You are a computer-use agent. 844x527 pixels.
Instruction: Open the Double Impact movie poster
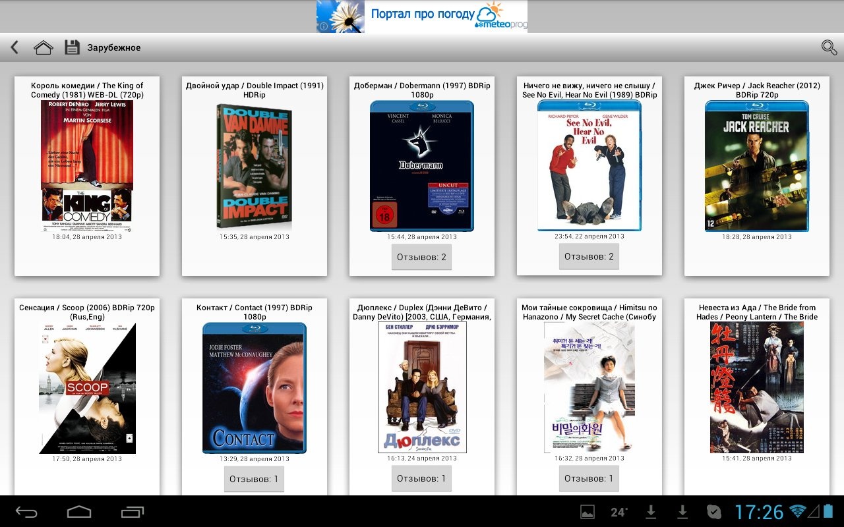tap(255, 165)
